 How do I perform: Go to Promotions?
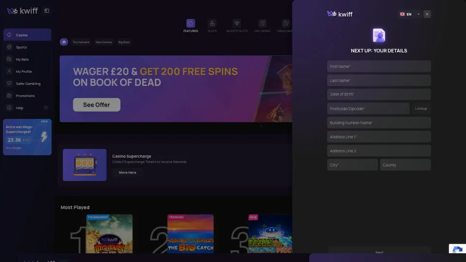[27, 96]
